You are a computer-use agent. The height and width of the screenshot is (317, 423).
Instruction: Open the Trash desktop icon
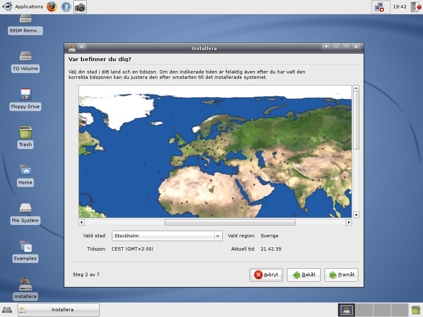pyautogui.click(x=25, y=137)
